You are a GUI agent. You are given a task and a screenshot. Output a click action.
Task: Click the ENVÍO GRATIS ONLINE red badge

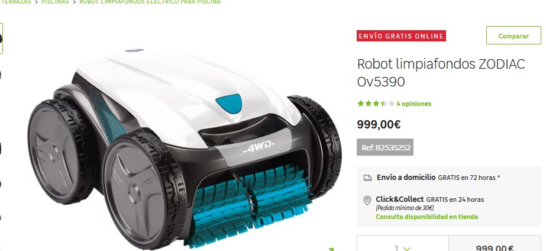point(401,36)
